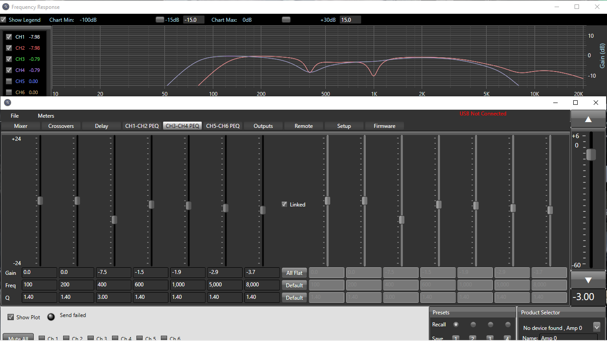Open the Product Selector device dropdown

(x=596, y=327)
